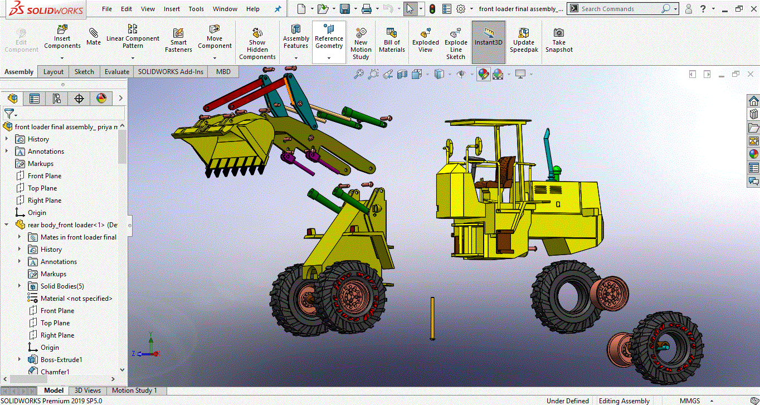The width and height of the screenshot is (760, 405).
Task: Click the Move Component icon
Action: pyautogui.click(x=215, y=30)
